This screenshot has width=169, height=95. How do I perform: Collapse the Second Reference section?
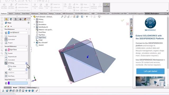click(x=26, y=46)
